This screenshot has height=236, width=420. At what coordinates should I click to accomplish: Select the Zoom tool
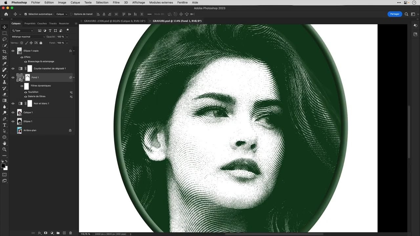coord(5,149)
